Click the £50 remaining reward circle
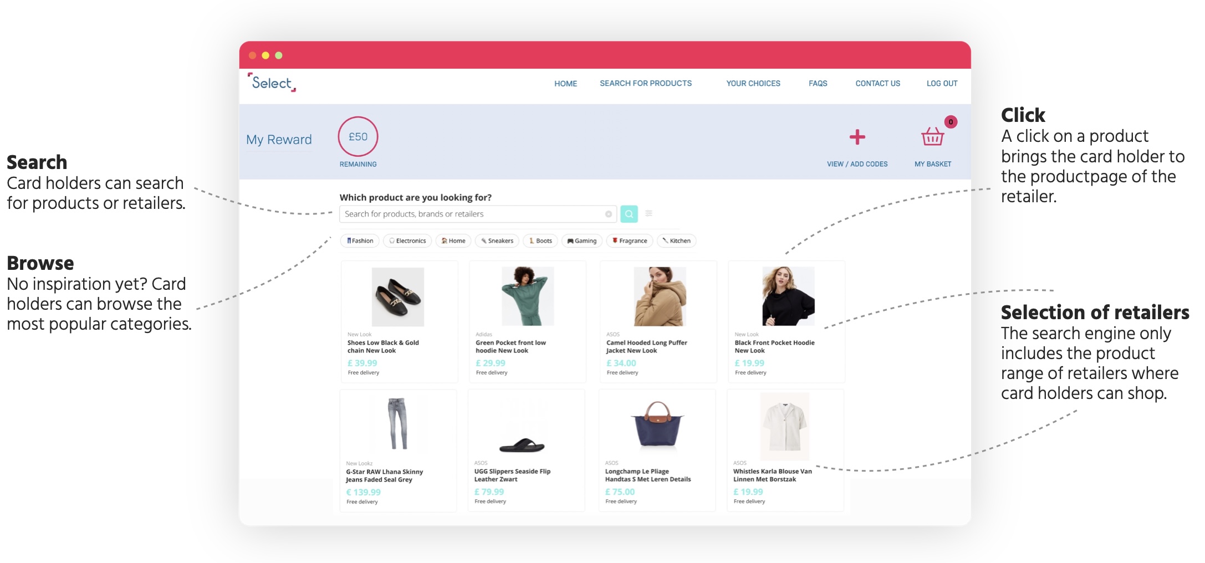The height and width of the screenshot is (563, 1205). pos(358,136)
